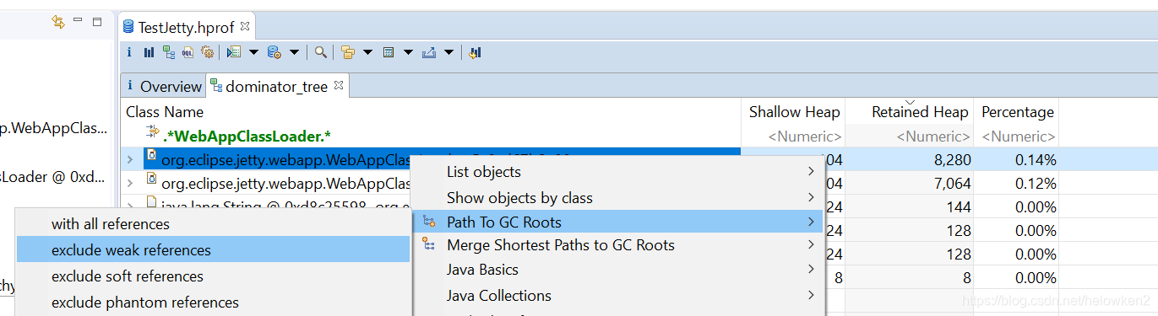Open the OQL query editor icon

point(188,52)
